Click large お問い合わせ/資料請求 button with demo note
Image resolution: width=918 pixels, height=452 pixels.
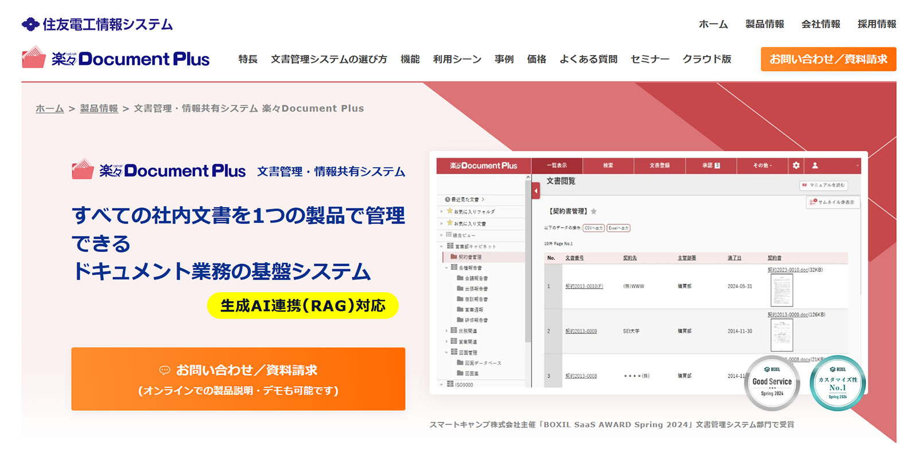pos(238,379)
